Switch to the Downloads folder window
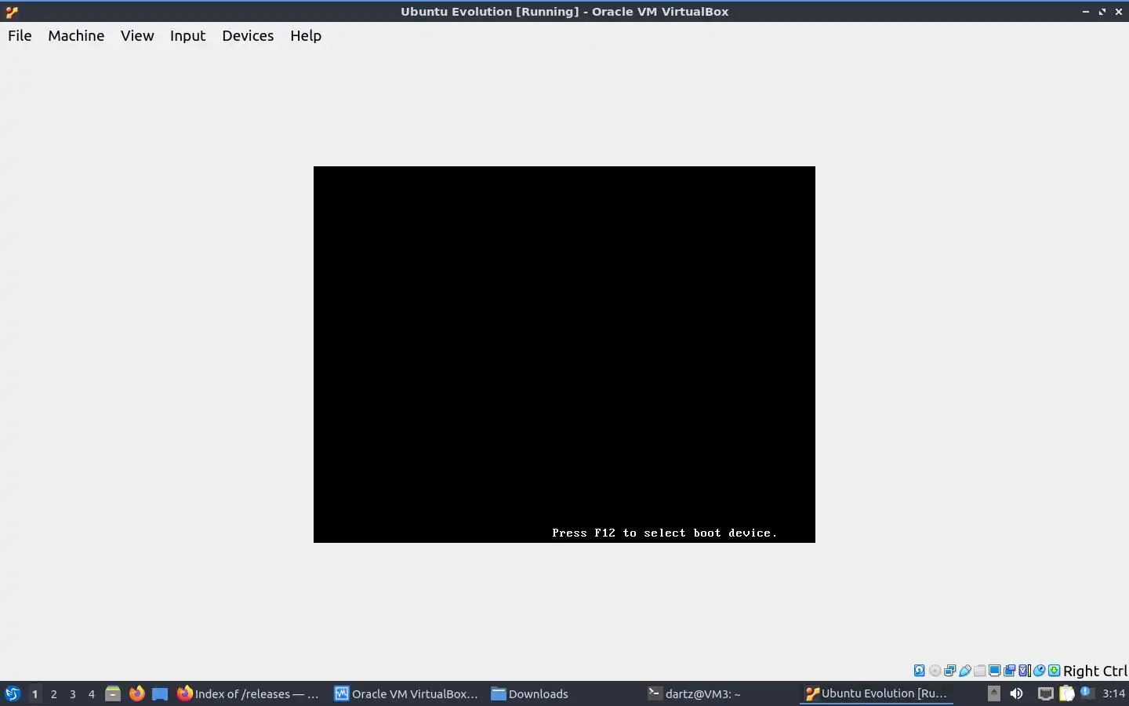 pyautogui.click(x=529, y=693)
